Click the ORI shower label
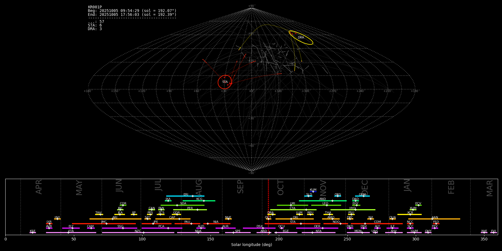This screenshot has height=251, width=502. pyautogui.click(x=295, y=218)
